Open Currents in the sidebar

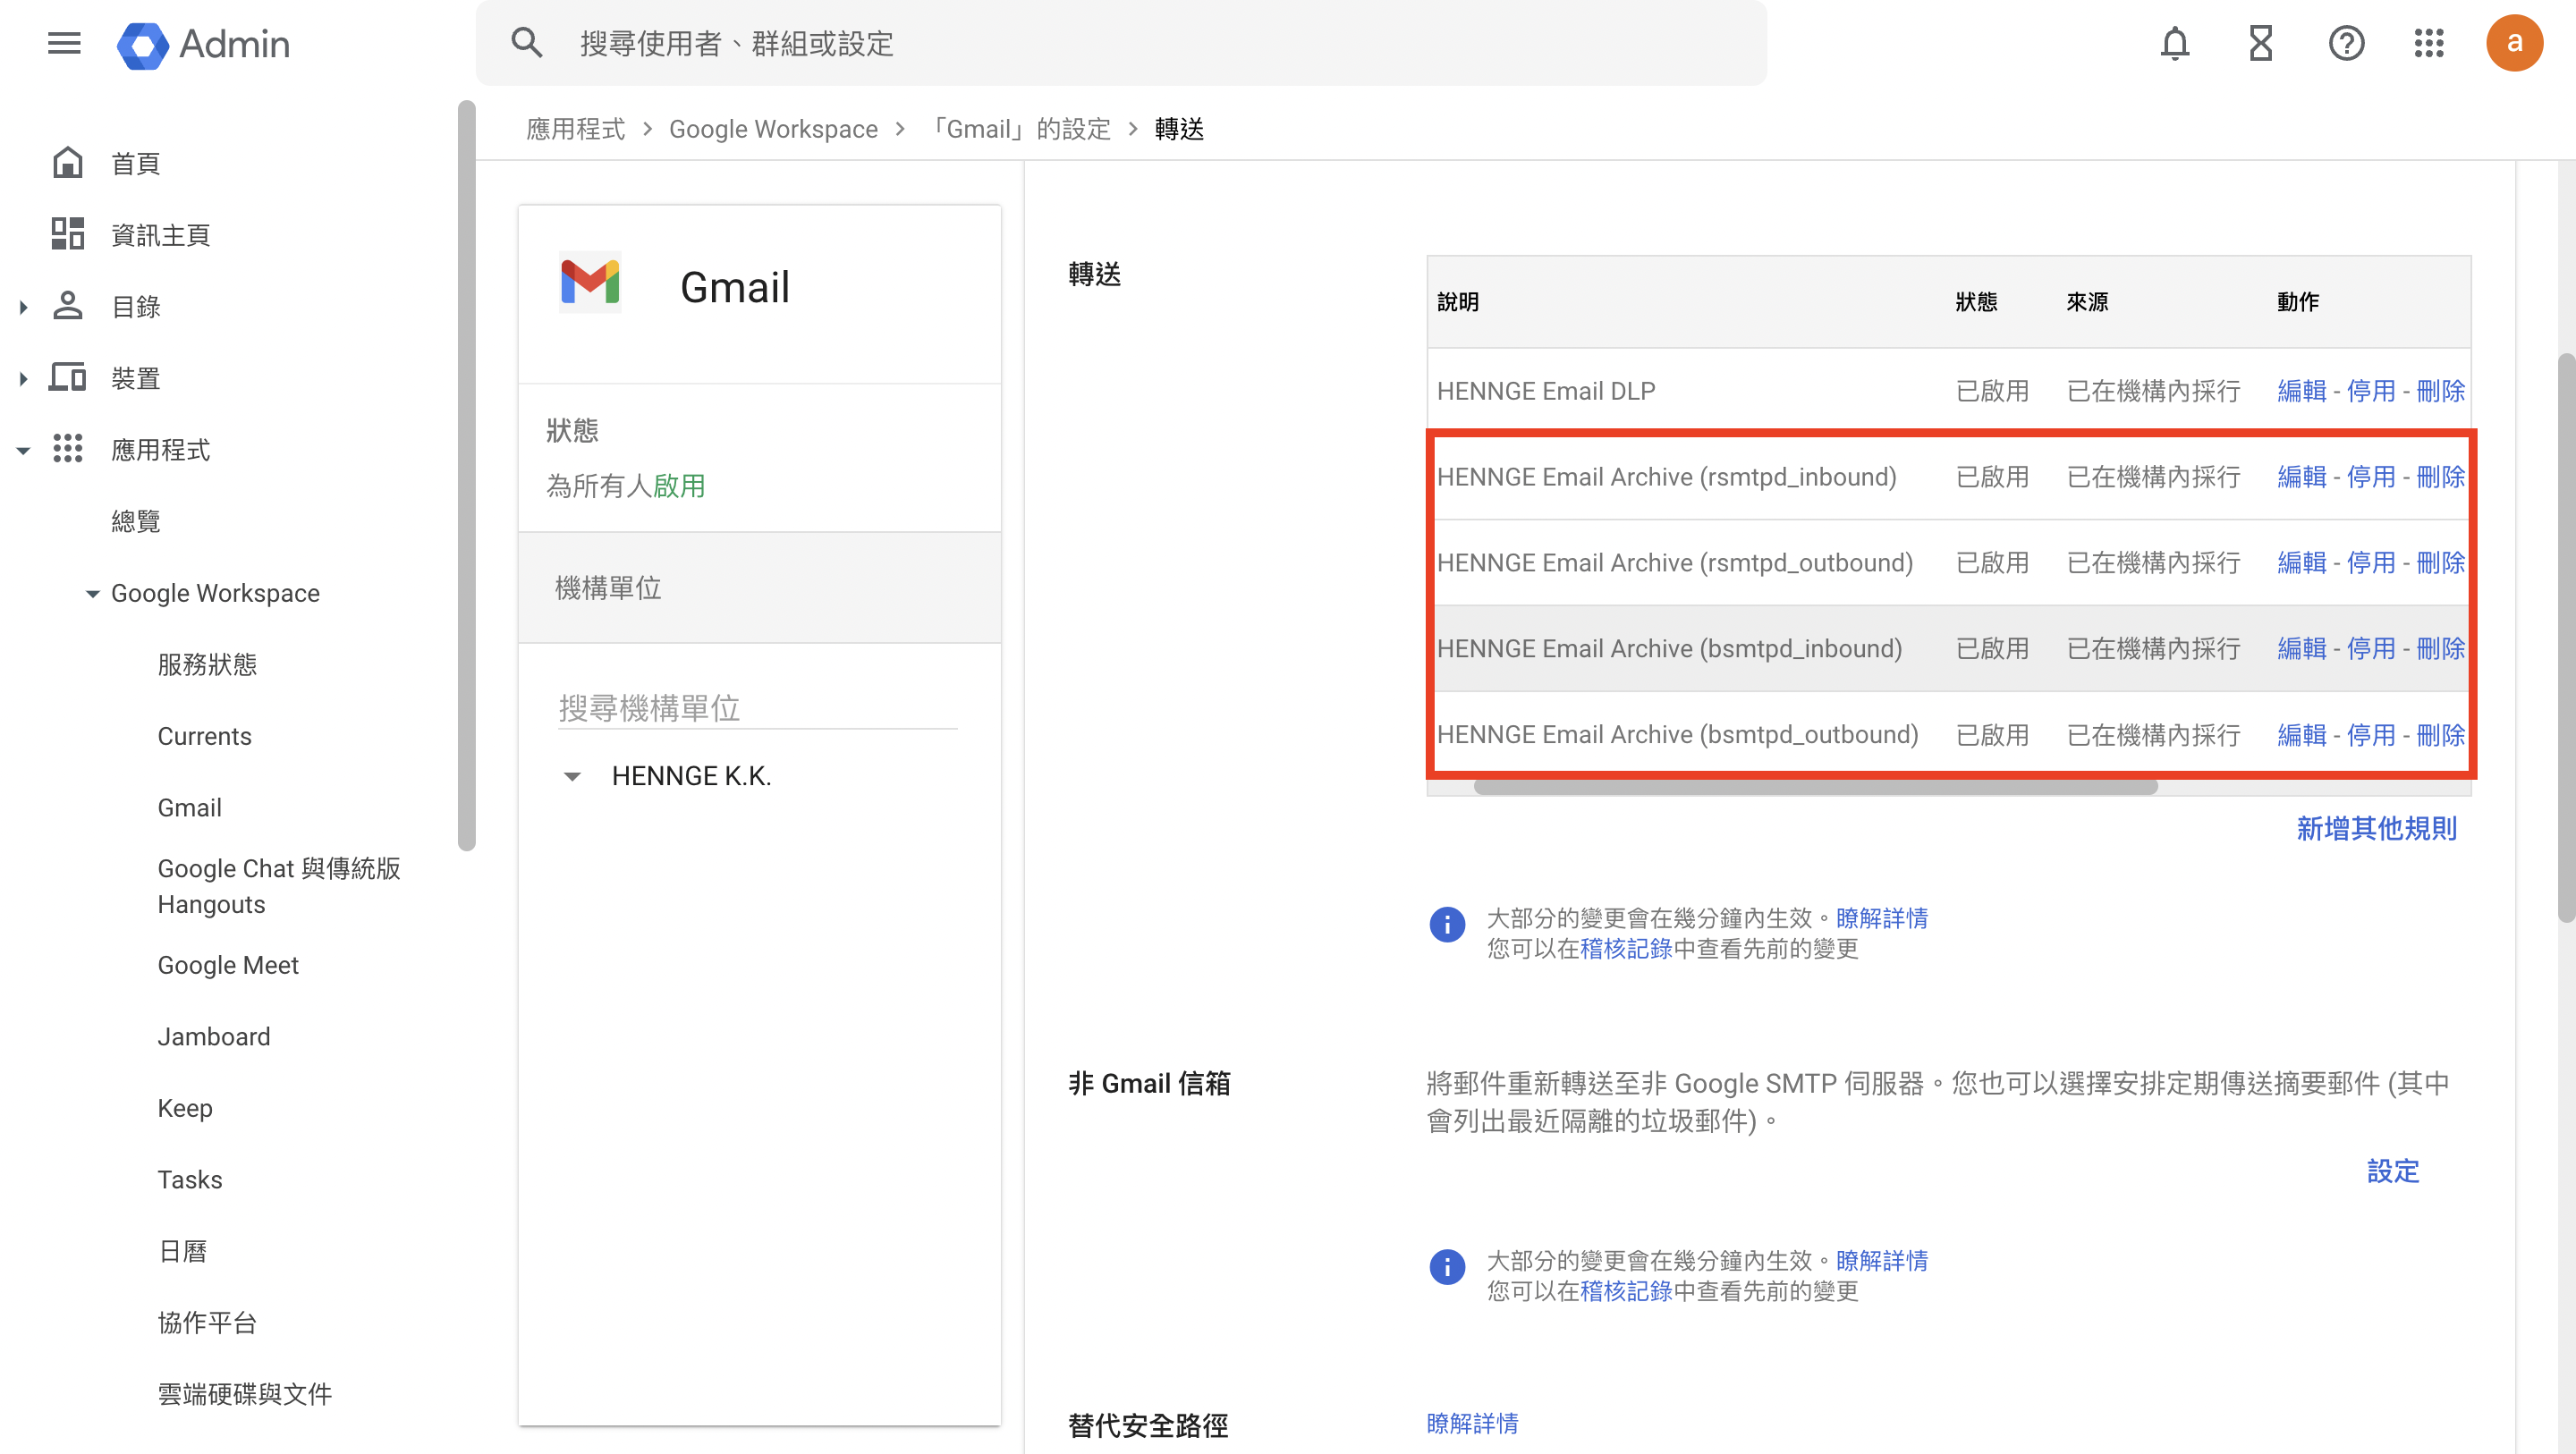[x=204, y=736]
